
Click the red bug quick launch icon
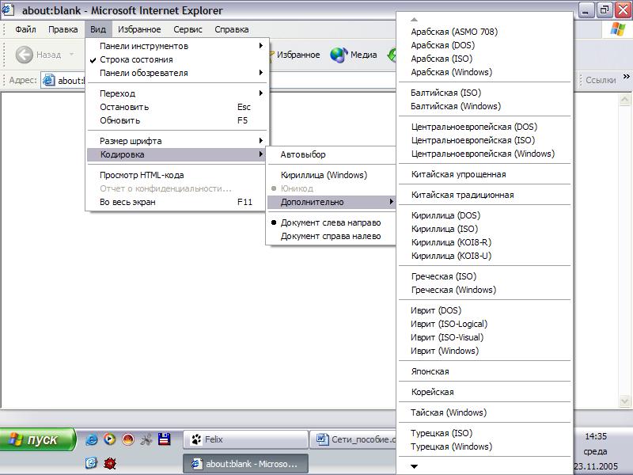110,463
